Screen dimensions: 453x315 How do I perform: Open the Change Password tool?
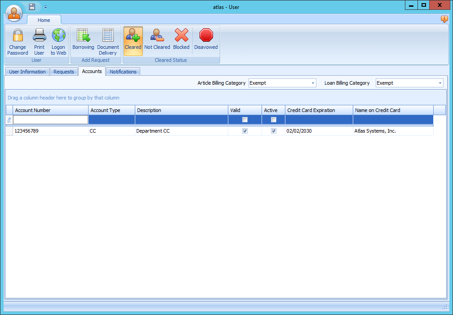click(x=18, y=41)
